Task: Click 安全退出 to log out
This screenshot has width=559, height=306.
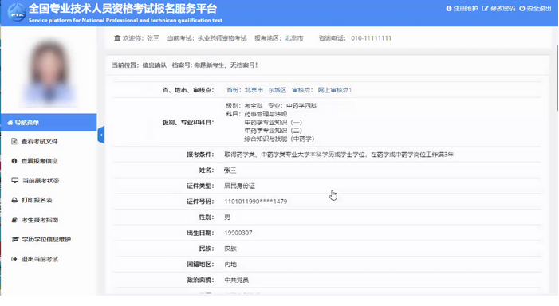Action: pyautogui.click(x=539, y=9)
